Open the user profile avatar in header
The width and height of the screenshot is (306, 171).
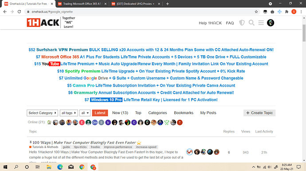[271, 23]
